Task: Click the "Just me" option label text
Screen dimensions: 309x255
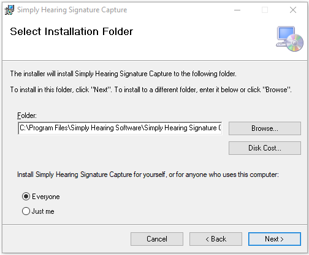Action: (43, 211)
